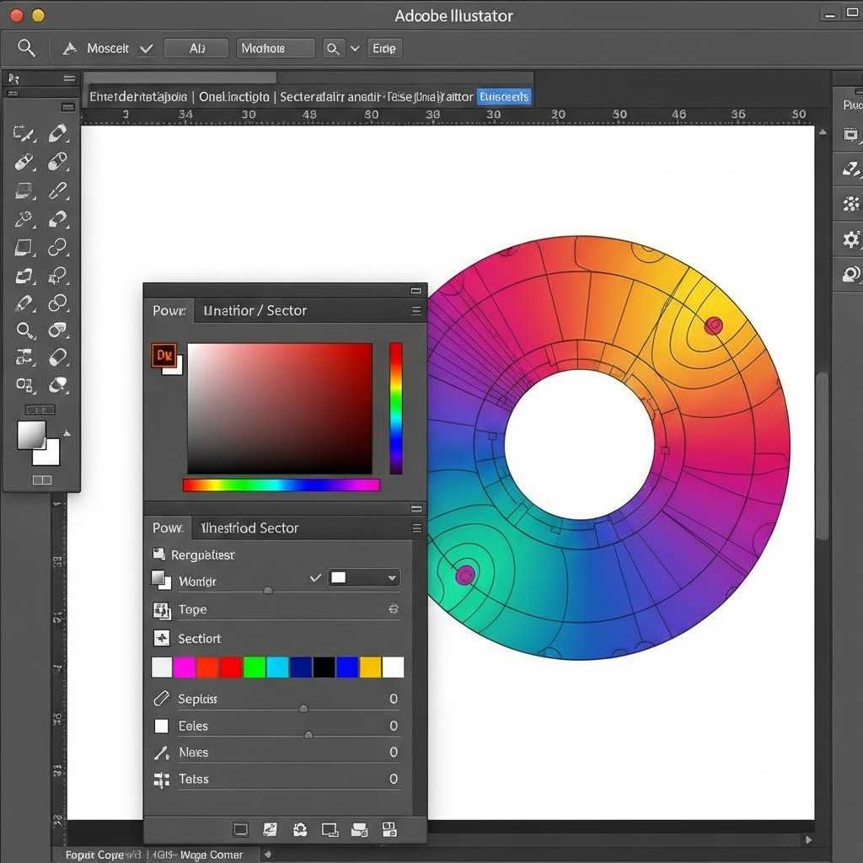Click the gradient mesh point in the green area
This screenshot has width=863, height=863.
[465, 576]
